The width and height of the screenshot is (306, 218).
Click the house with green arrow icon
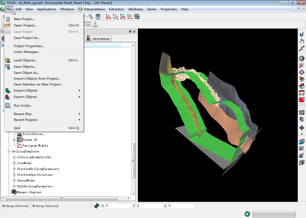coord(302,79)
